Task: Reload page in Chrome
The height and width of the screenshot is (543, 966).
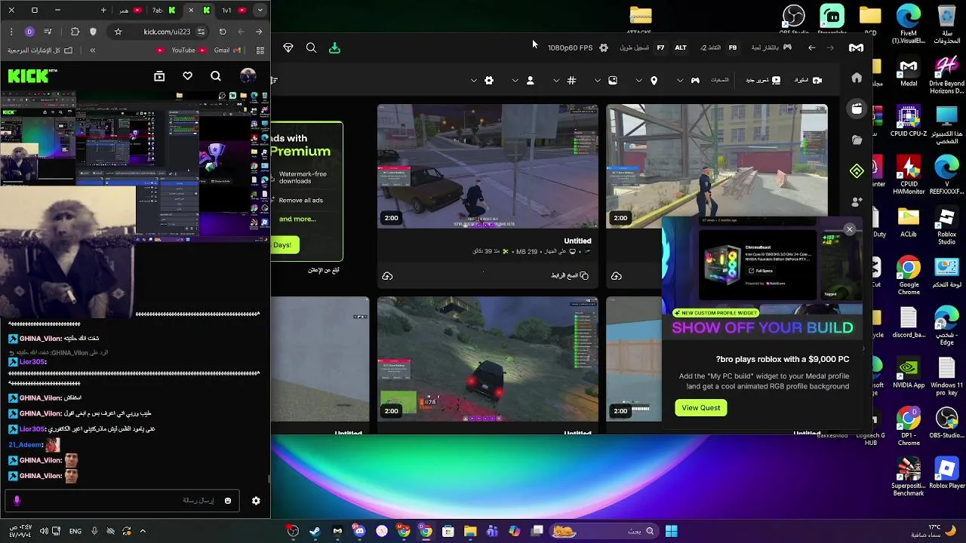Action: point(223,32)
